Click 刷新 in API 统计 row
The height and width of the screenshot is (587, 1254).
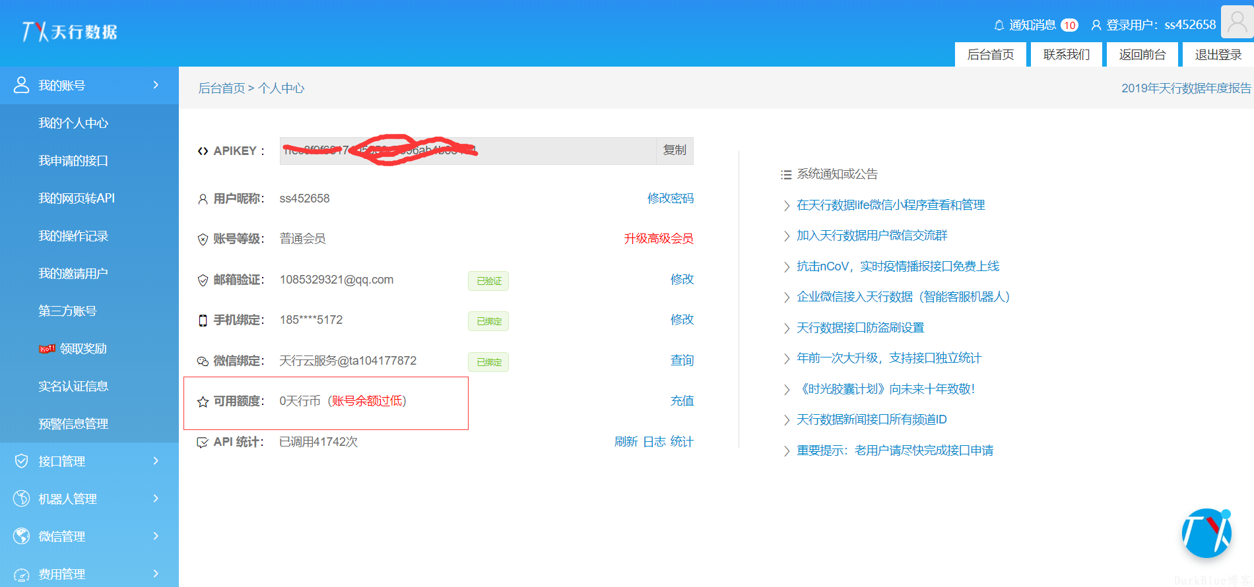click(626, 442)
